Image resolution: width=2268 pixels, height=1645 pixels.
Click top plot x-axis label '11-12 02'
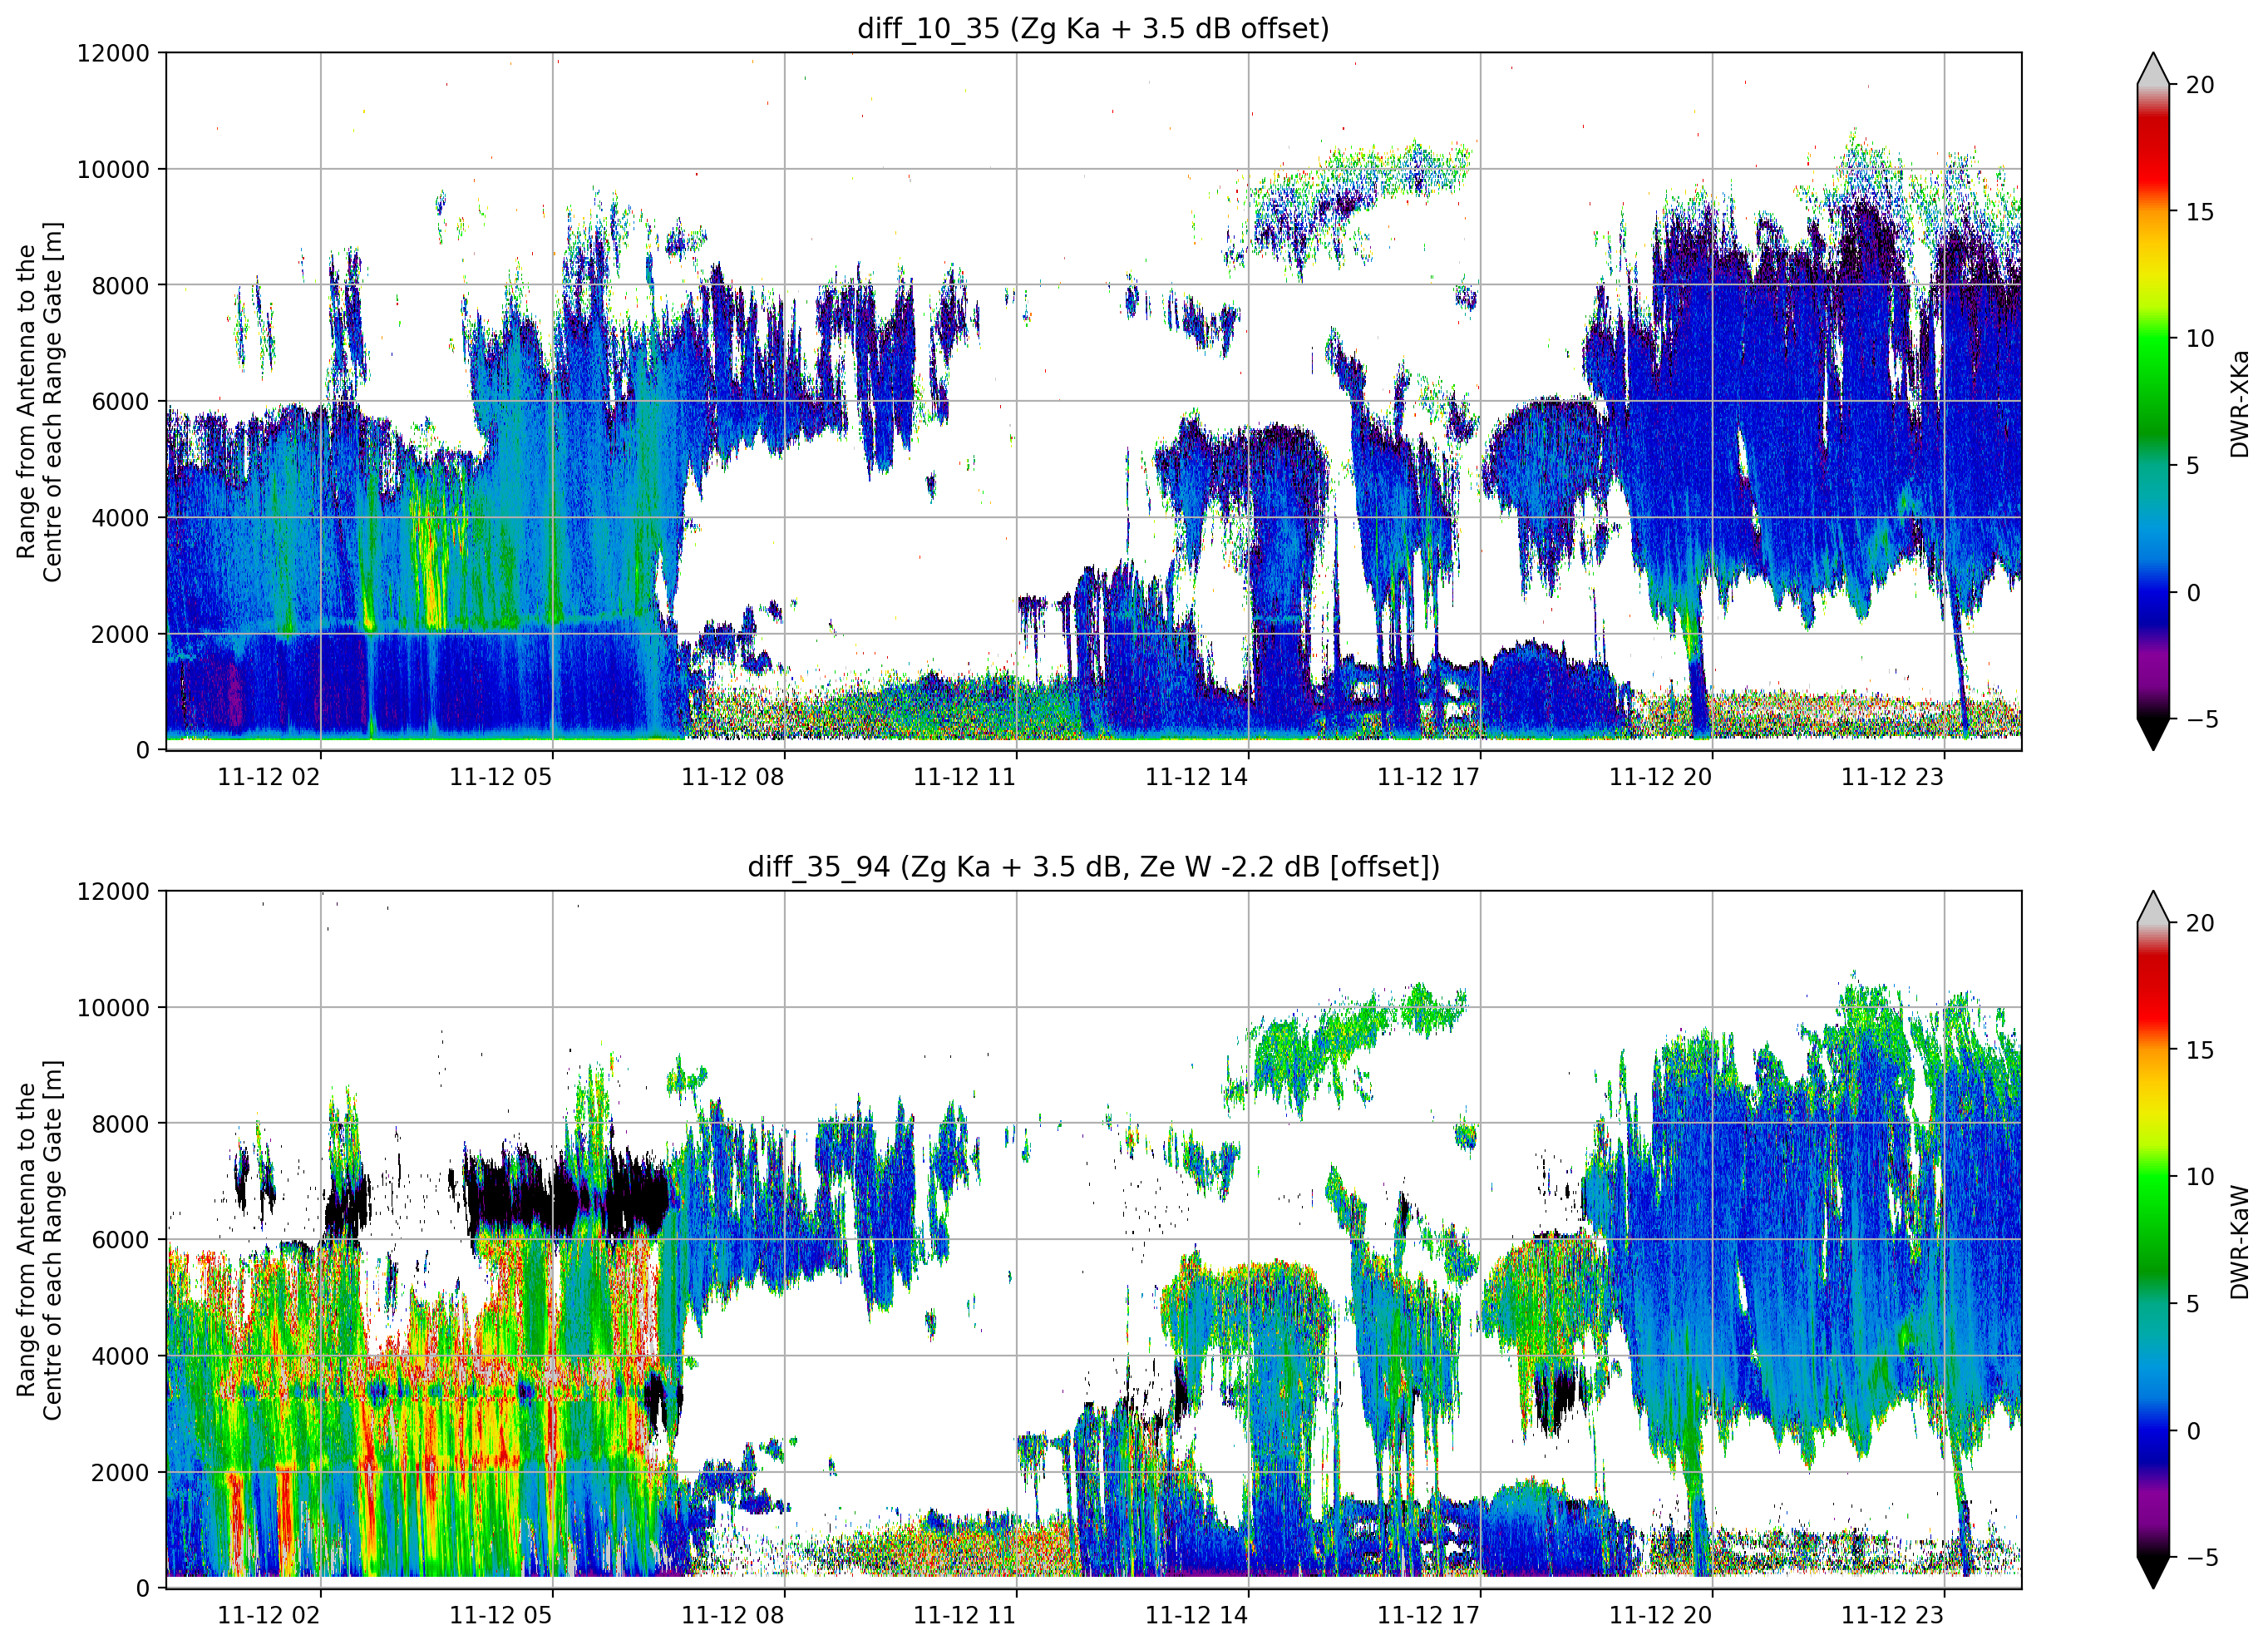point(269,778)
